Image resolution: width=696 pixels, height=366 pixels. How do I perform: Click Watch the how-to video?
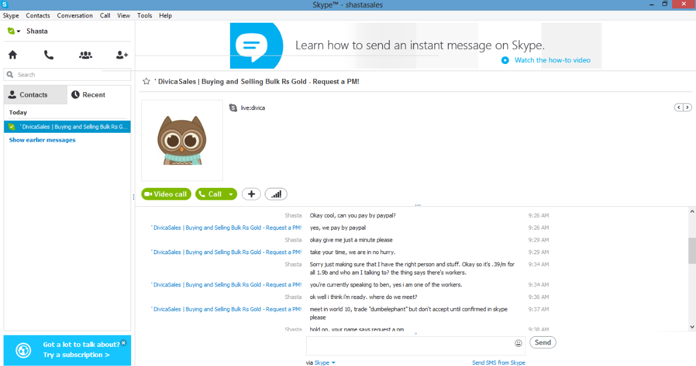(552, 60)
